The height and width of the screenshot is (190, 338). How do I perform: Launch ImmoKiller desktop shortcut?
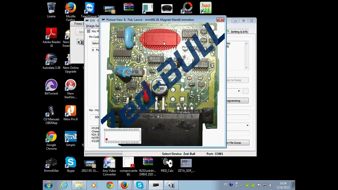point(51,164)
